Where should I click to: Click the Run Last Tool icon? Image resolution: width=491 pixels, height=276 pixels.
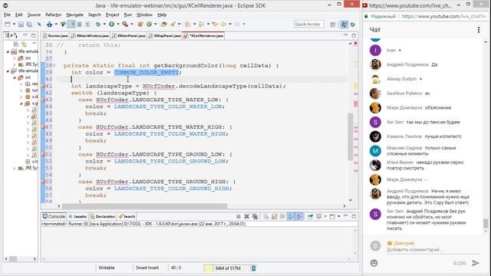click(125, 24)
